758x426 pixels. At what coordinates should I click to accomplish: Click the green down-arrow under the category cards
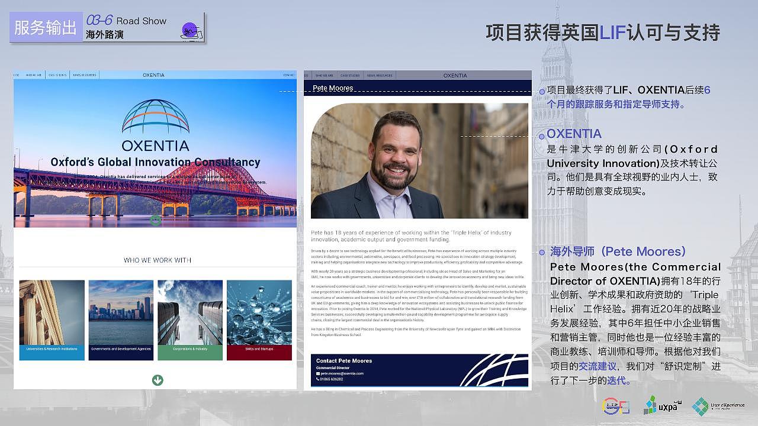point(158,380)
